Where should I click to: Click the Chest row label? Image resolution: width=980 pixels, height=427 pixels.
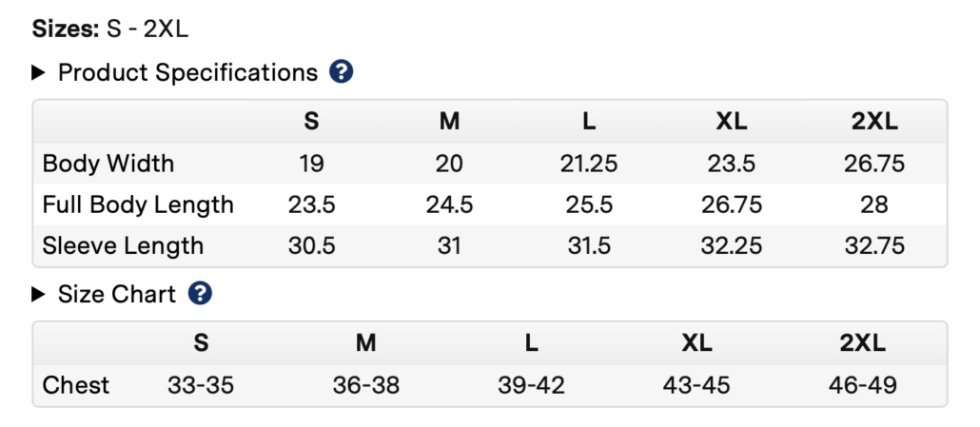pyautogui.click(x=75, y=385)
